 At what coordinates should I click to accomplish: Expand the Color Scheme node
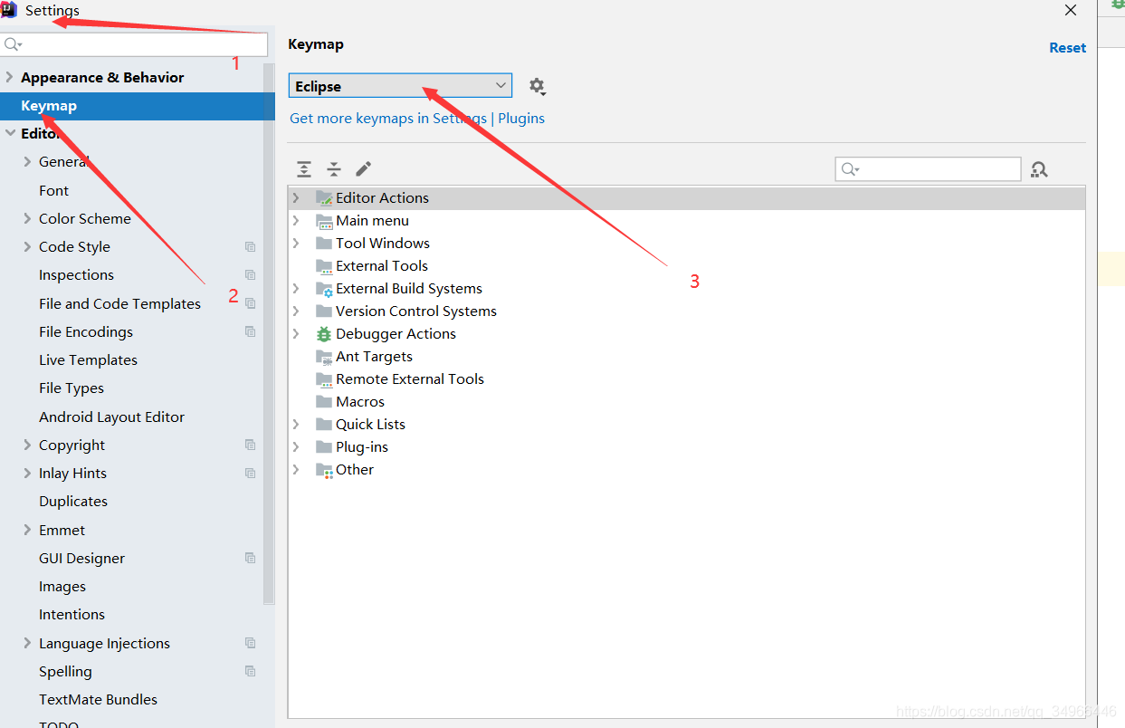[28, 219]
